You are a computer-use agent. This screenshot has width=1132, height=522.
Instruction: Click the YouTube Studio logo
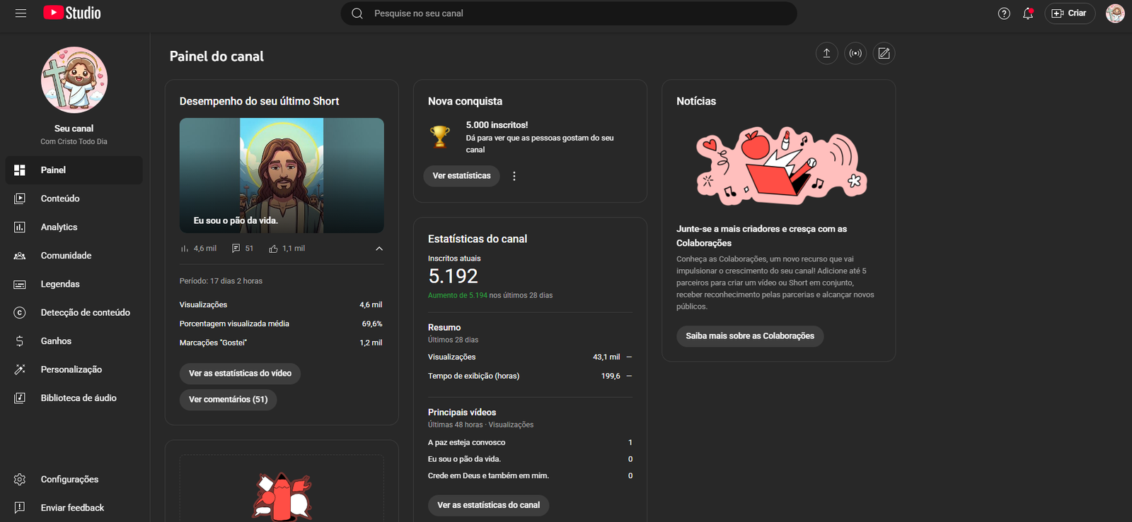[x=72, y=13]
